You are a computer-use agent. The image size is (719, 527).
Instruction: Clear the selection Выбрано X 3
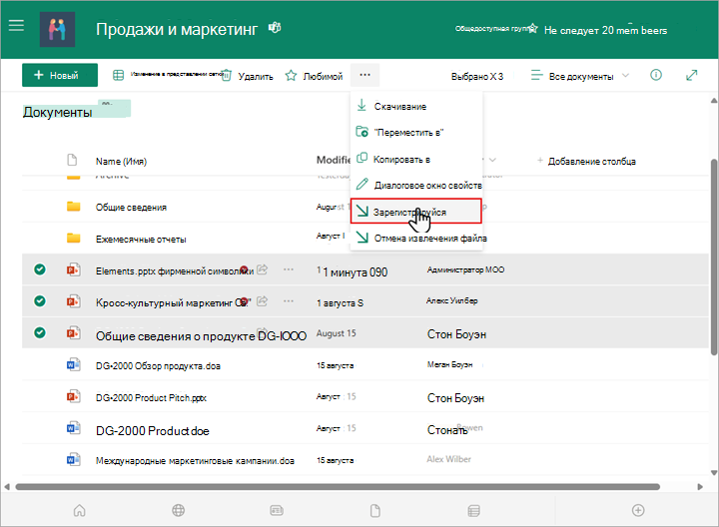tap(477, 76)
